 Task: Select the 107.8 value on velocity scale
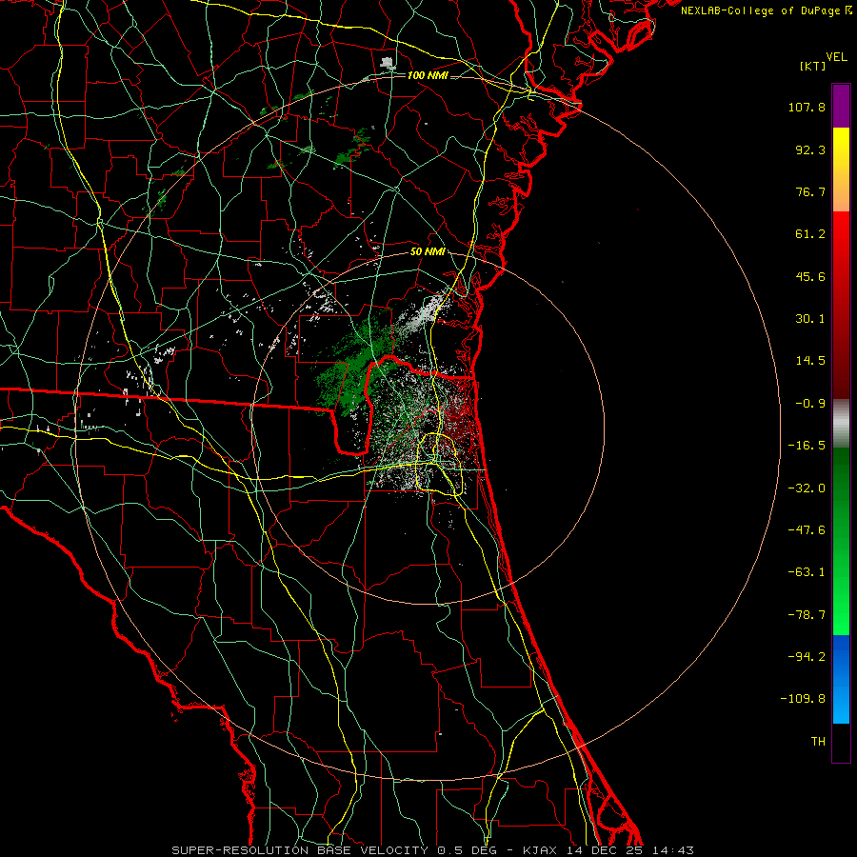807,107
